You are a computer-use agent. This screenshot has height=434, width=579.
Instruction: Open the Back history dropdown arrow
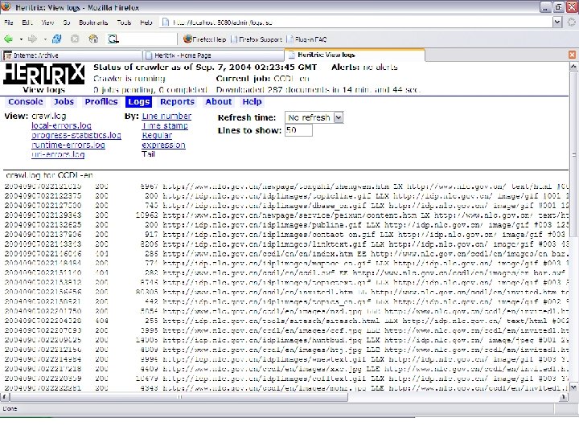pos(21,39)
